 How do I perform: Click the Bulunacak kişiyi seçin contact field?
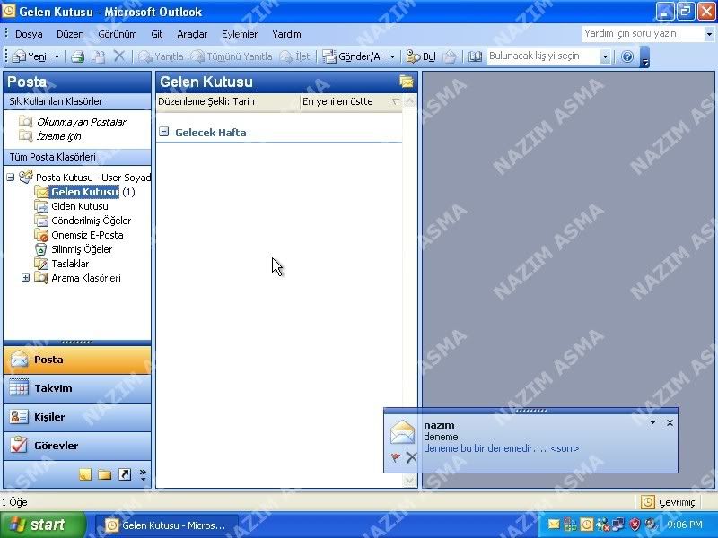(x=544, y=56)
